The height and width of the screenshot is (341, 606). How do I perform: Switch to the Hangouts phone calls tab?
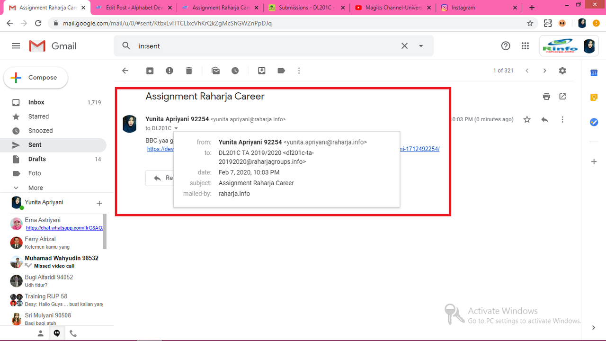73,333
